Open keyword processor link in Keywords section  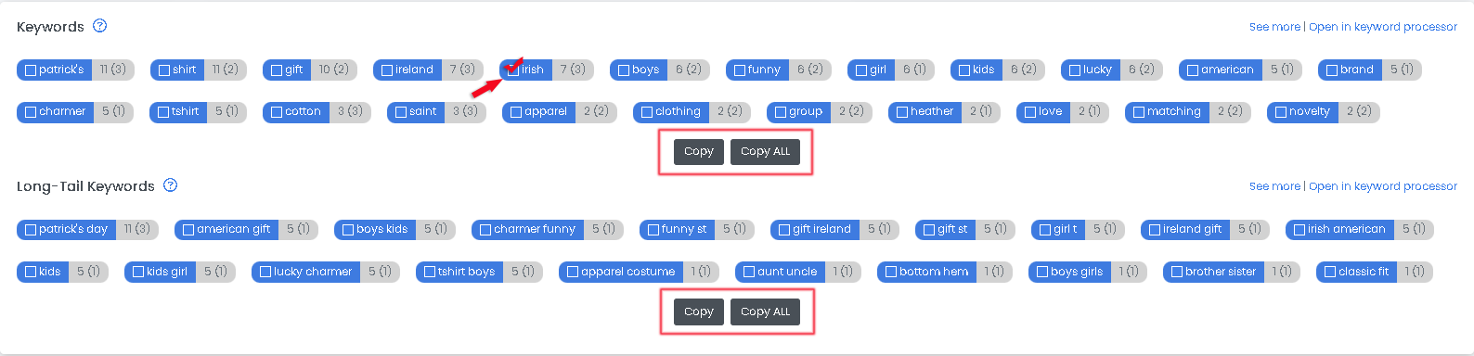point(1383,27)
